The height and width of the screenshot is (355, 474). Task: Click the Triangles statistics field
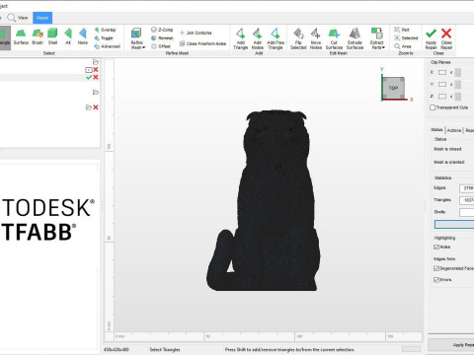[467, 200]
